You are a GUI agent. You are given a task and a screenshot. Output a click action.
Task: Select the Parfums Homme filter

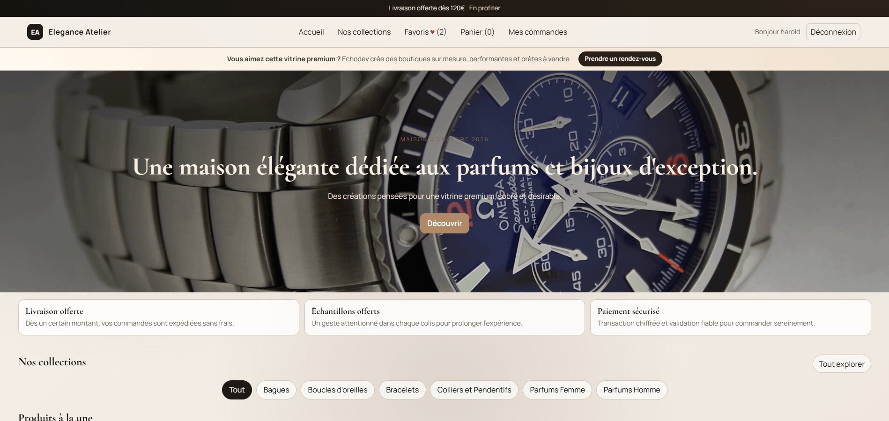631,390
